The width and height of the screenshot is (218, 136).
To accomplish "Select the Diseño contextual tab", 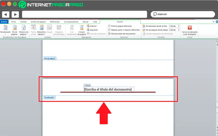I will (120, 22).
